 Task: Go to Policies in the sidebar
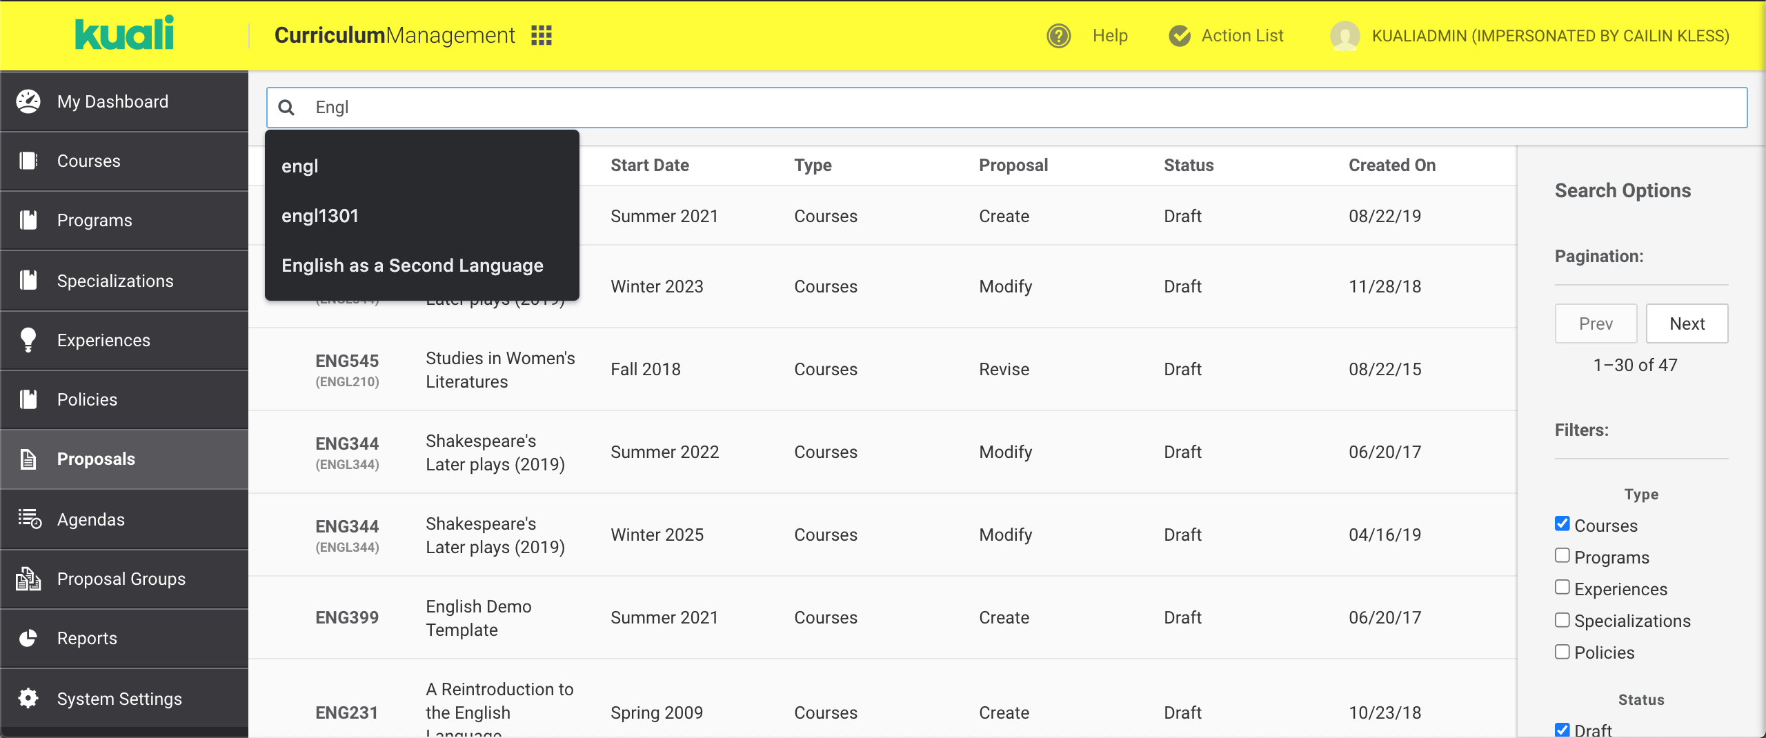87,399
